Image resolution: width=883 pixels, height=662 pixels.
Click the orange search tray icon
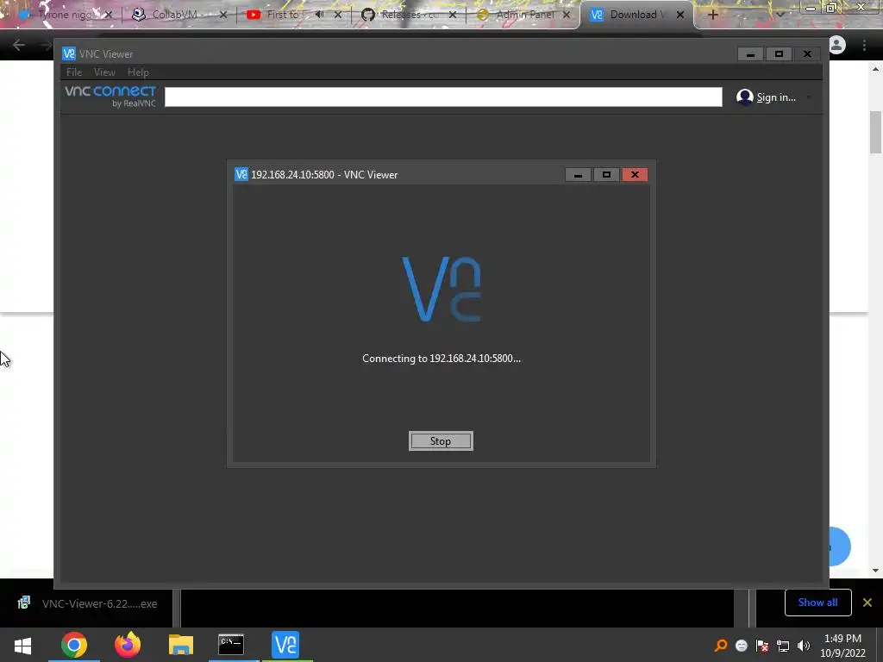[721, 646]
